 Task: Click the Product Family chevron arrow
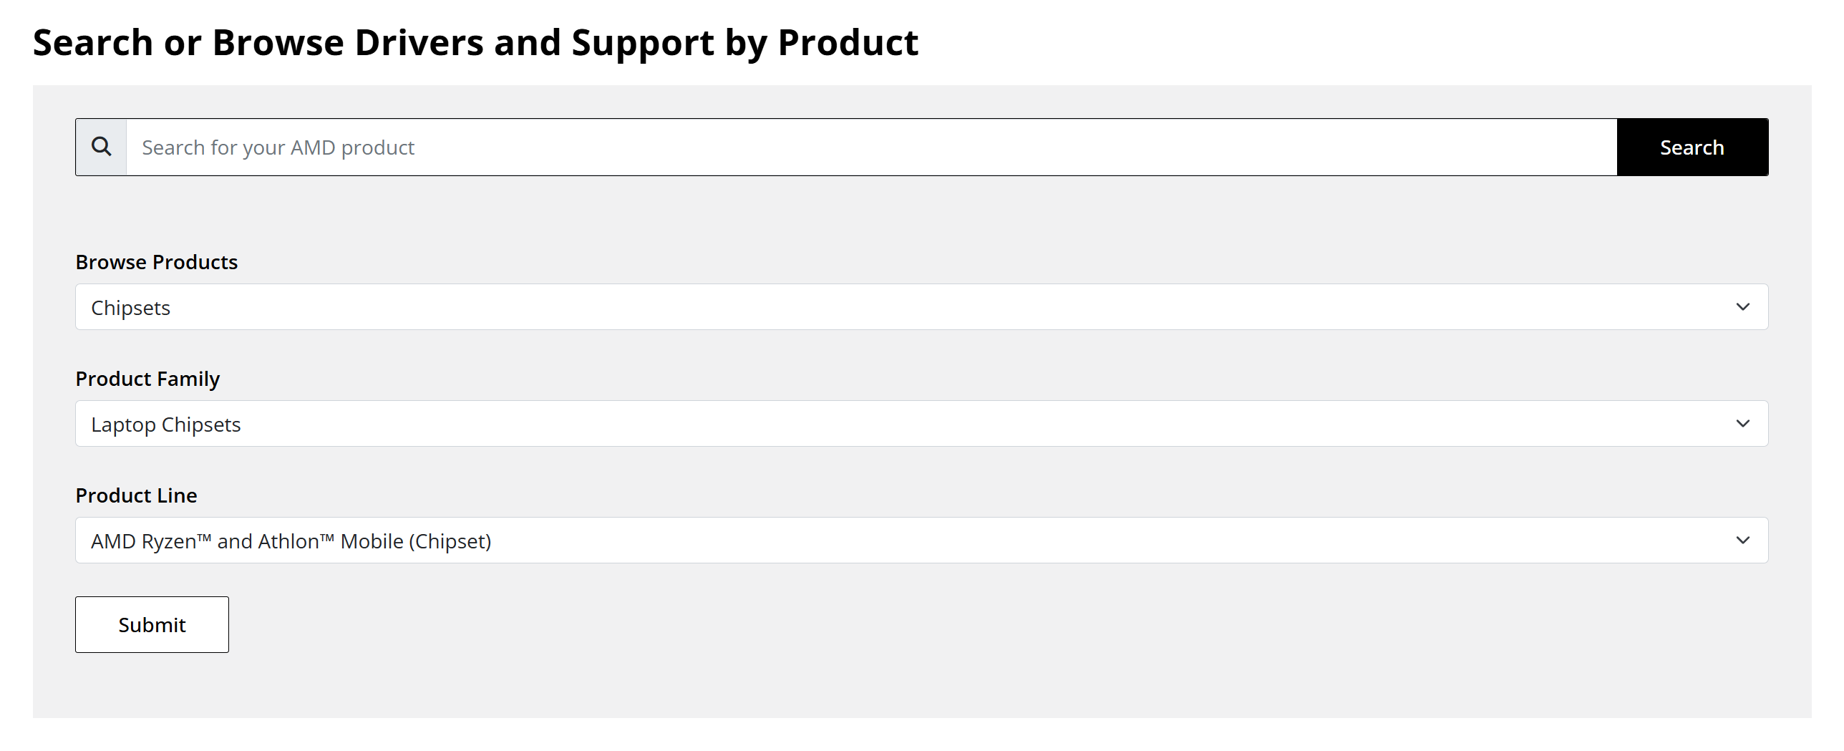1742,424
